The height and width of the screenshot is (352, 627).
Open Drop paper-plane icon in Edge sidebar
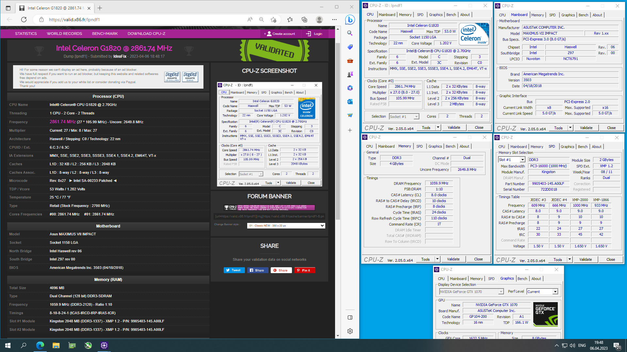pyautogui.click(x=350, y=115)
